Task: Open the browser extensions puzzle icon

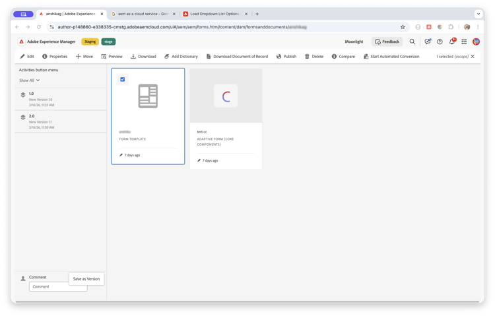Action: [x=451, y=27]
